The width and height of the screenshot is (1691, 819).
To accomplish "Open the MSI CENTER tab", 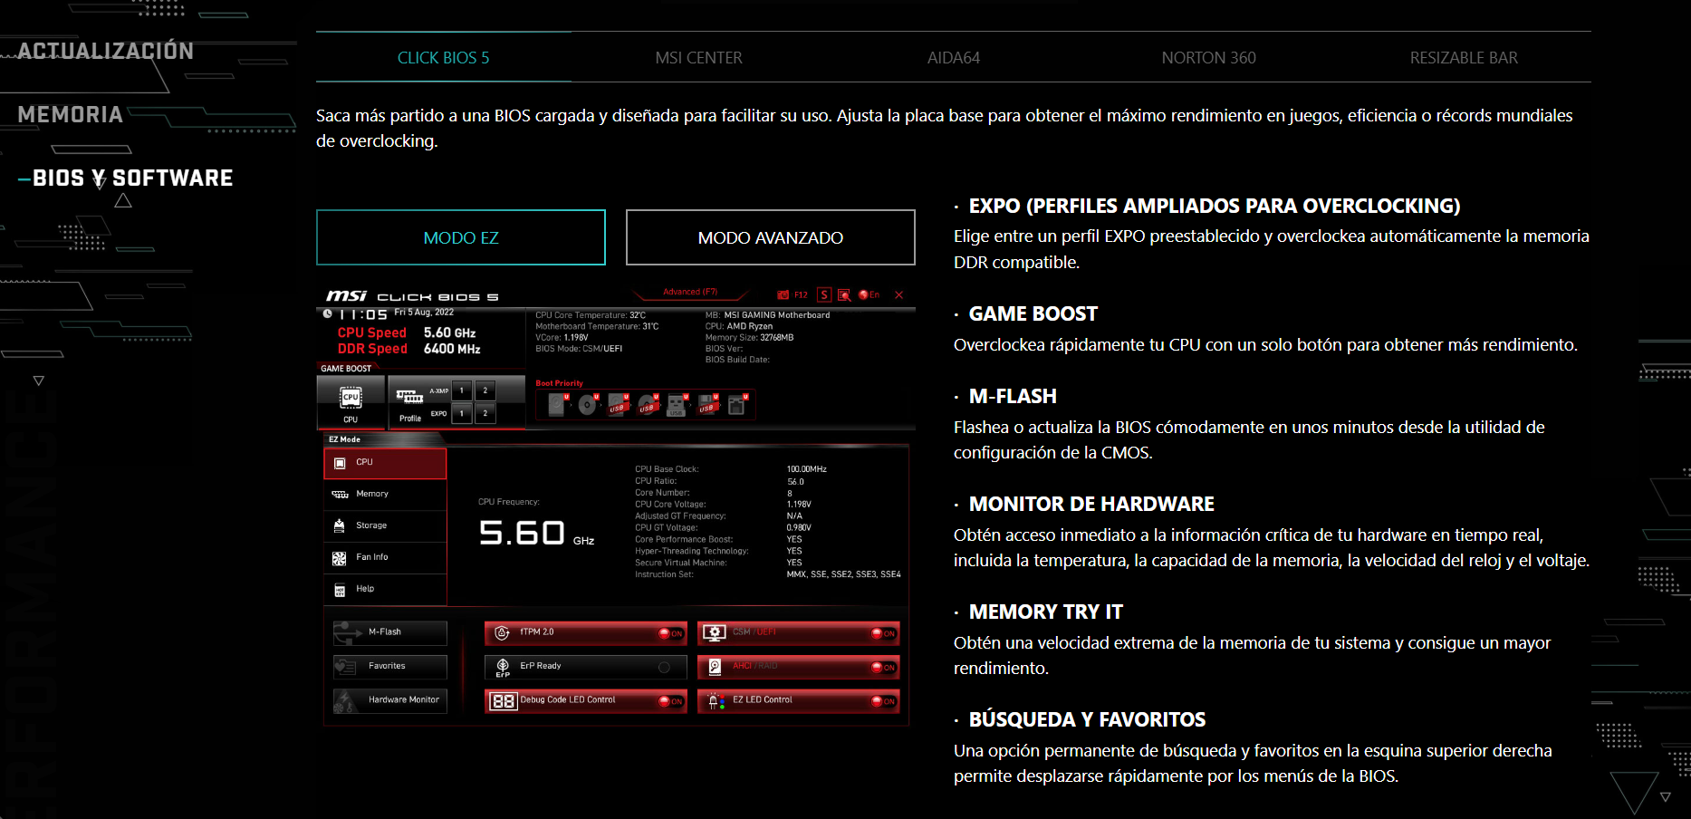I will (x=698, y=58).
